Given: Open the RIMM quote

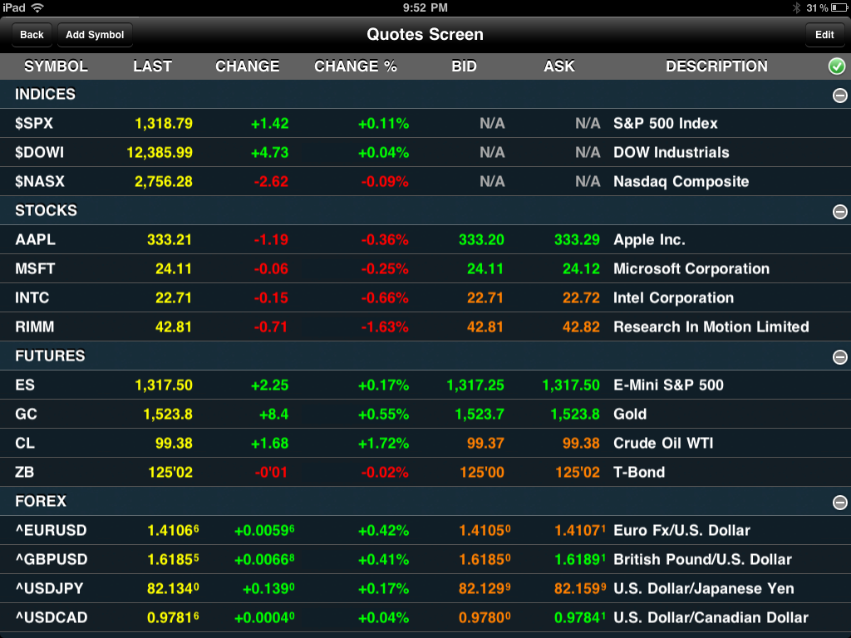Looking at the screenshot, I should click(34, 326).
